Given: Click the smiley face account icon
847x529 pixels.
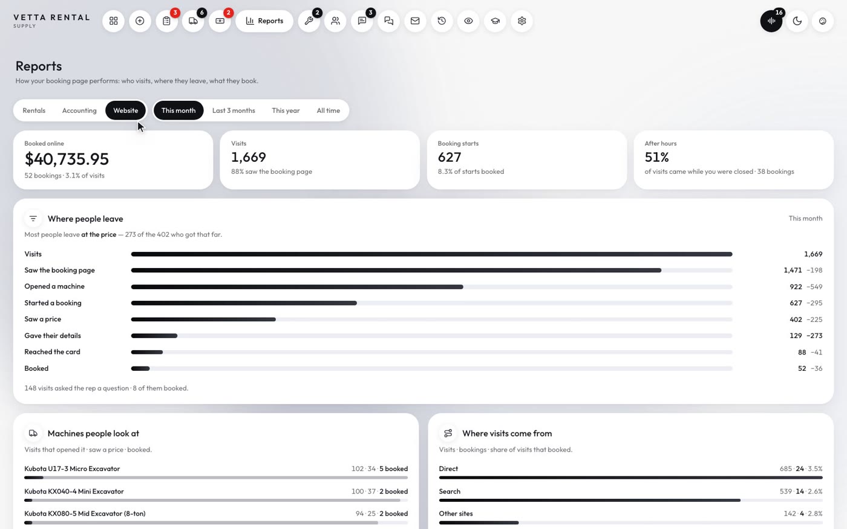Looking at the screenshot, I should 822,21.
